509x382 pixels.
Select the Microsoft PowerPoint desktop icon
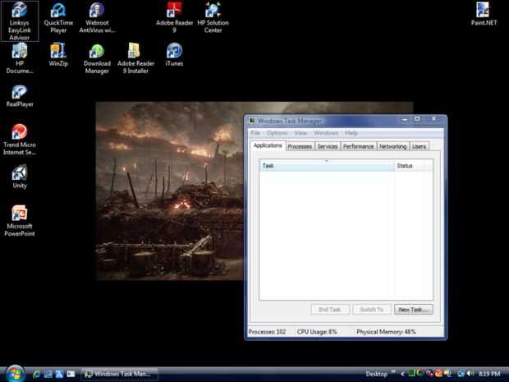pyautogui.click(x=20, y=221)
